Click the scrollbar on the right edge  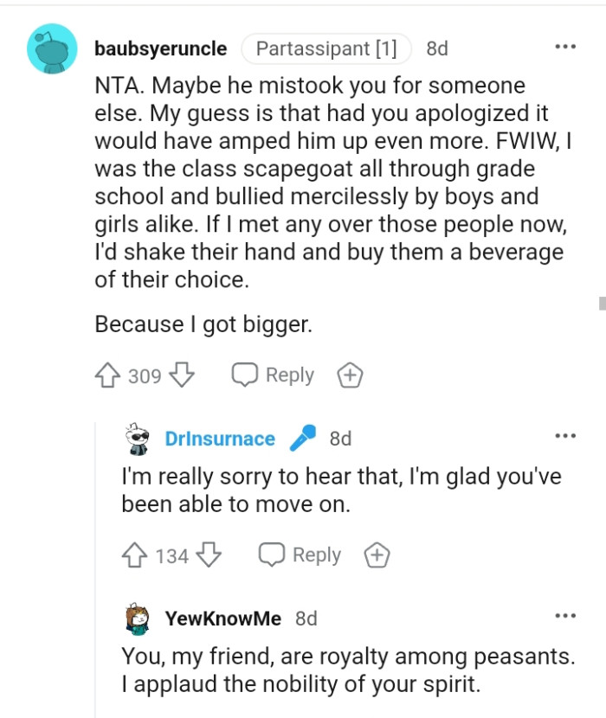tap(601, 303)
